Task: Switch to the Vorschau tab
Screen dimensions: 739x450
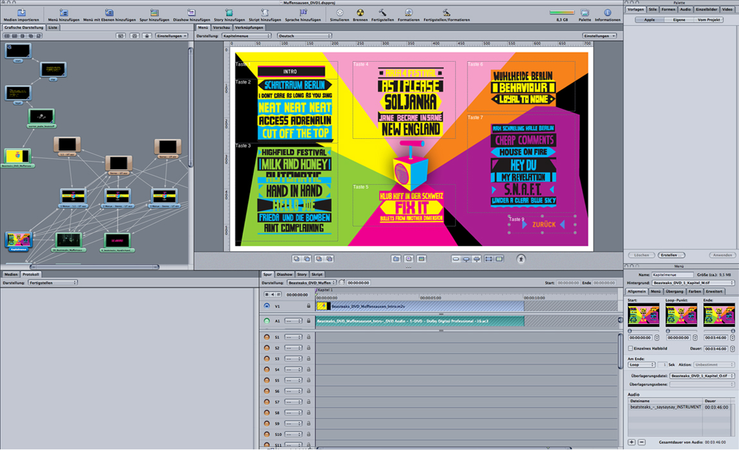Action: tap(222, 28)
